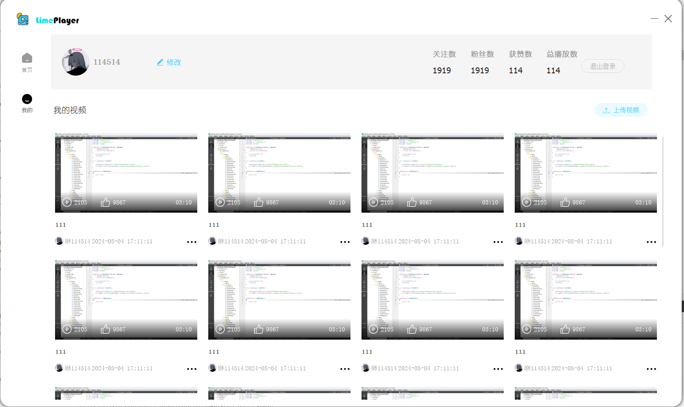This screenshot has height=407, width=684.
Task: Click thumbs-up icon on third second-row video
Action: (412, 329)
